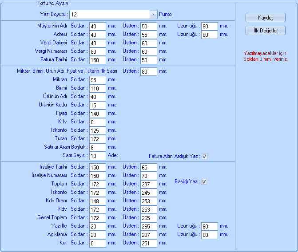Viewport: 298px width, 252px height.
Task: Edit Vergi Numarası Üstten field
Action: pos(149,51)
